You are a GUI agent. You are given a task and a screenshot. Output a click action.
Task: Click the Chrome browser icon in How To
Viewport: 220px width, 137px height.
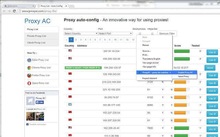coord(29,68)
